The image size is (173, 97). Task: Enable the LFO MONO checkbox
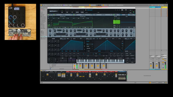(87, 51)
